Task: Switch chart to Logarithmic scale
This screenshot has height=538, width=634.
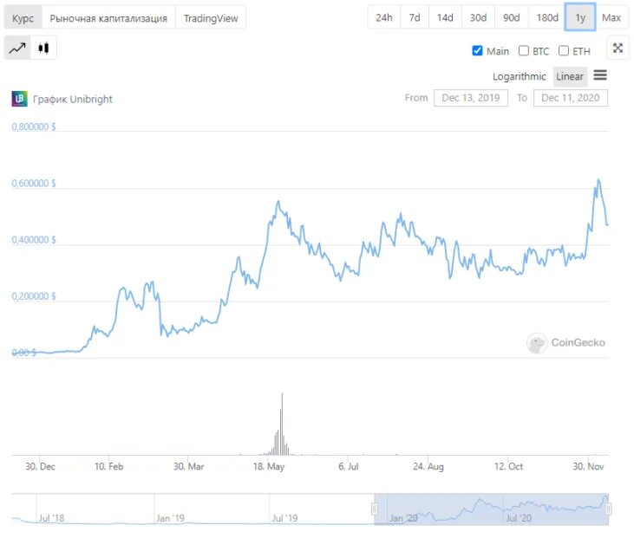Action: [520, 76]
